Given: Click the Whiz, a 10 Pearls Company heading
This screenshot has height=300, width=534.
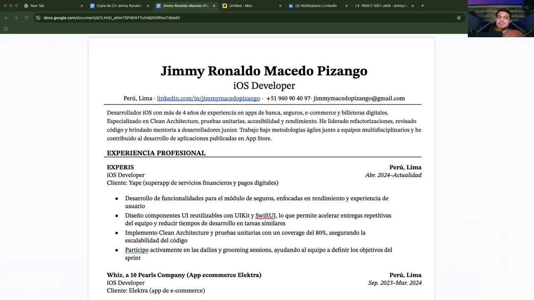Looking at the screenshot, I should pyautogui.click(x=184, y=275).
